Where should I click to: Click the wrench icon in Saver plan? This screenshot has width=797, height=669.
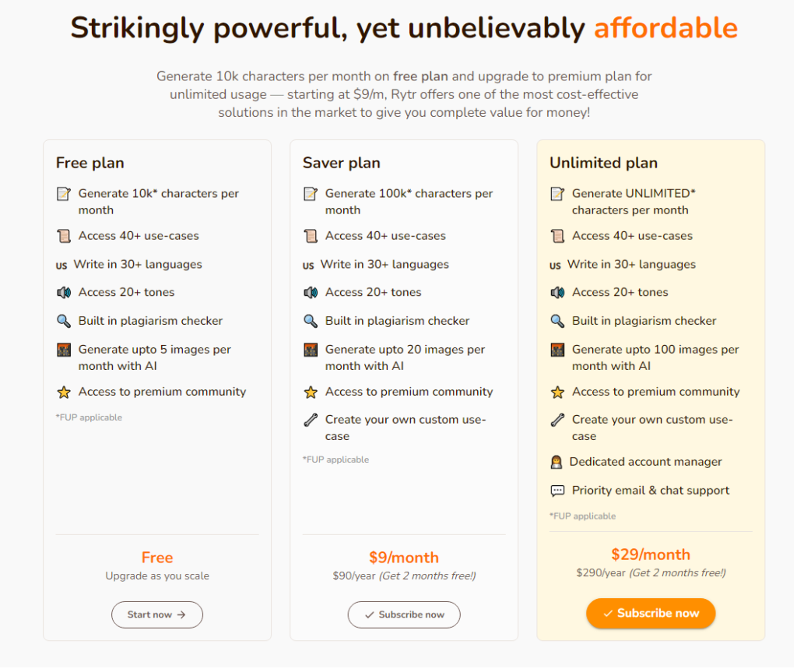pyautogui.click(x=311, y=421)
